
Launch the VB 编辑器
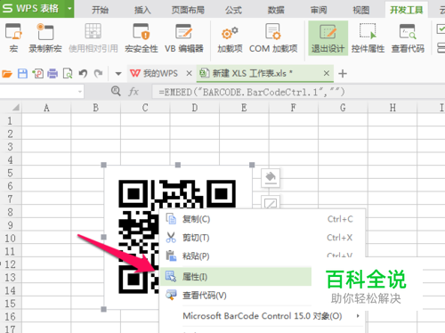pyautogui.click(x=184, y=38)
